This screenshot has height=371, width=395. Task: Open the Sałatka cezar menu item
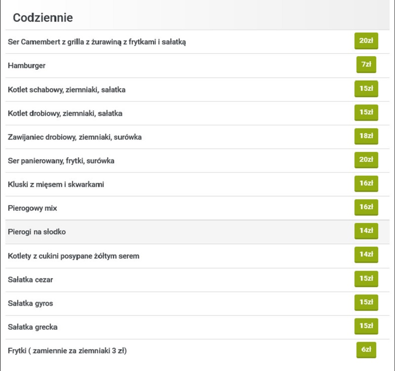click(30, 280)
